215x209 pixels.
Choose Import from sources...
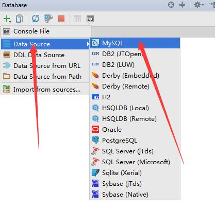45,90
